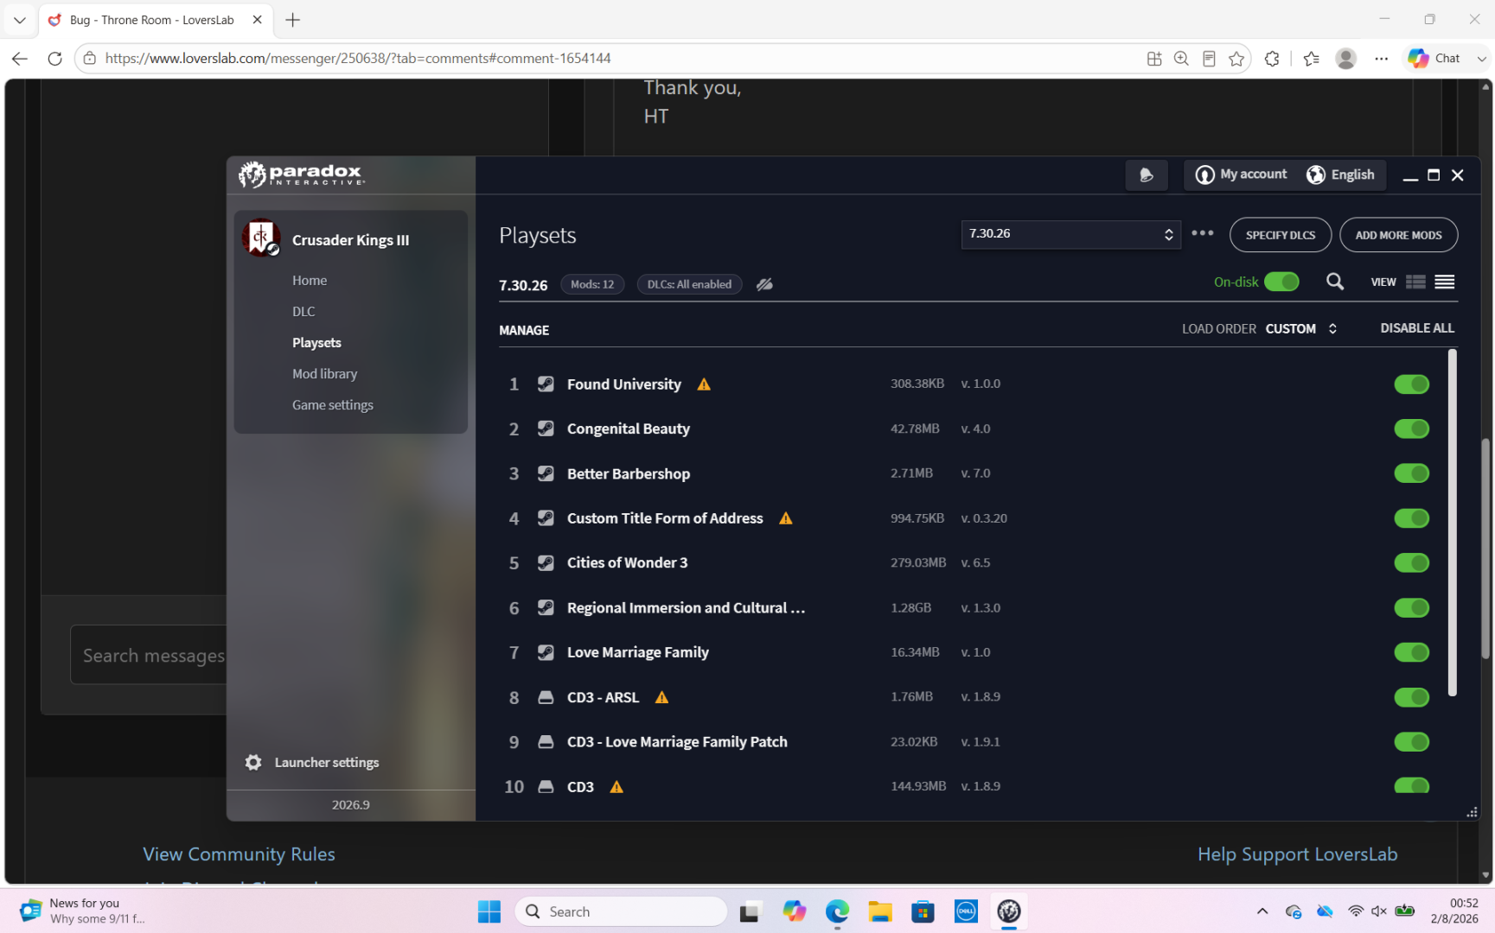Viewport: 1495px width, 933px height.
Task: Select the Bug - Throne Room browser tab
Action: (156, 20)
